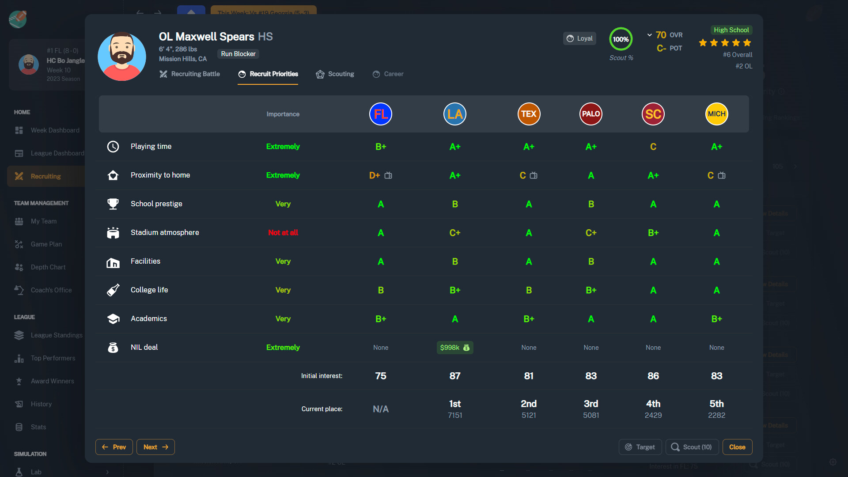This screenshot has height=477, width=848.
Task: Click the League Standings sidebar icon
Action: pyautogui.click(x=19, y=335)
